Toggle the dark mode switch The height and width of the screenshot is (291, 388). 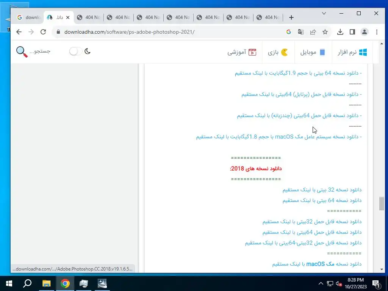[76, 51]
